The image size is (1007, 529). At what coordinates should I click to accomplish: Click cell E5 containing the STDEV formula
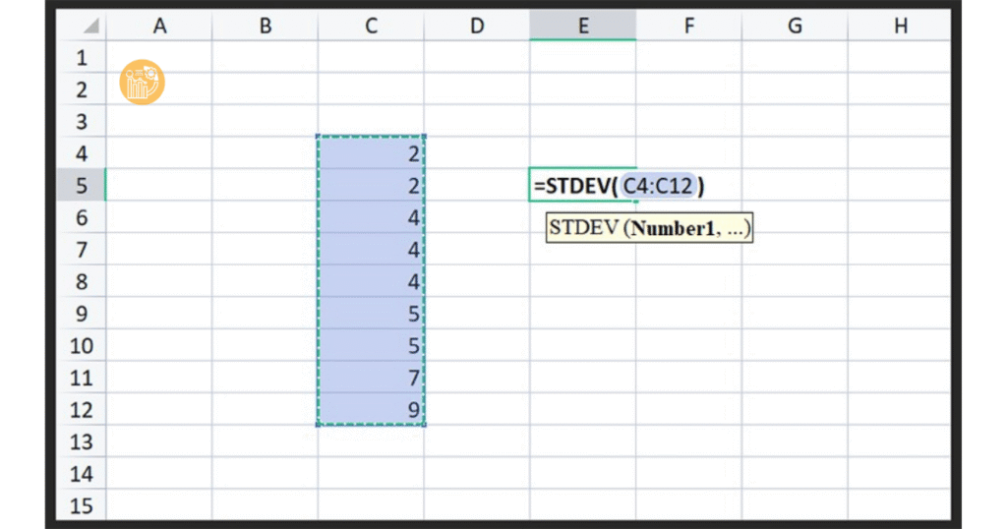click(582, 186)
